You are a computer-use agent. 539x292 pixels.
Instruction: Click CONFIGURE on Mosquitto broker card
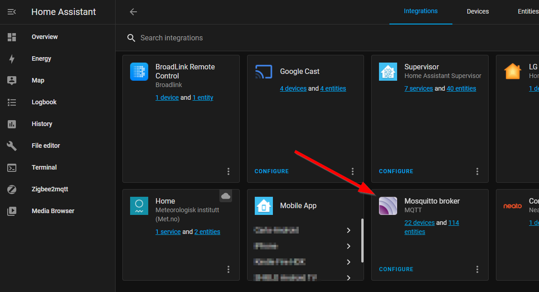396,269
